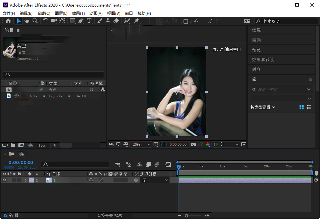This screenshot has height=219, width=320.
Task: Select the Hand tool
Action: pyautogui.click(x=27, y=21)
